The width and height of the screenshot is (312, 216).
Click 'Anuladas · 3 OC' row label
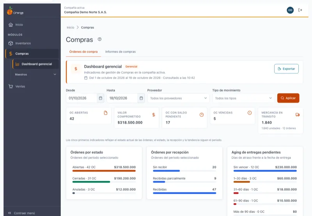click(x=83, y=190)
